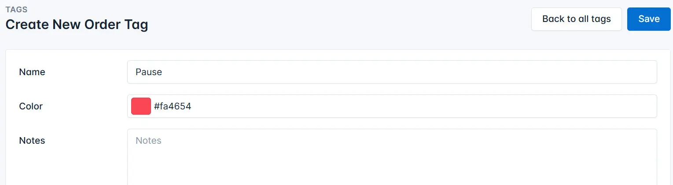The image size is (673, 185).
Task: Click the Create New Order Tag heading
Action: pos(77,25)
